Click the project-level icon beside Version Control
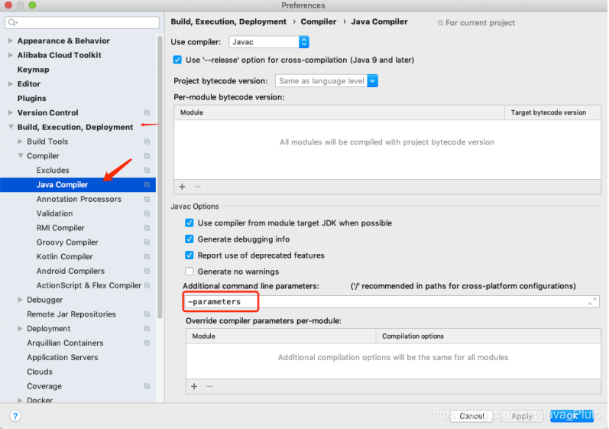Viewport: 609px width, 429px height. (147, 112)
